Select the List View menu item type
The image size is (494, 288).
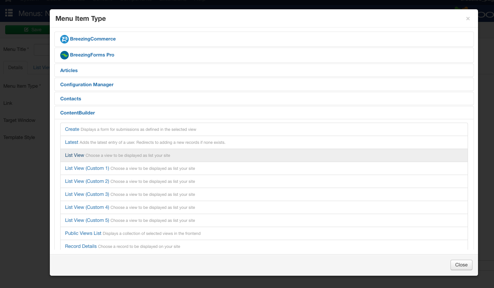click(264, 155)
